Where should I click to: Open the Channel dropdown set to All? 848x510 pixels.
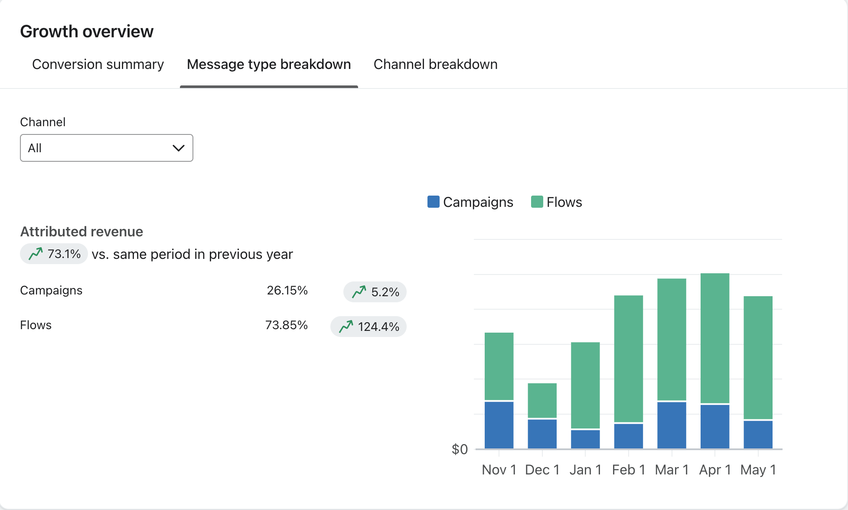tap(106, 148)
